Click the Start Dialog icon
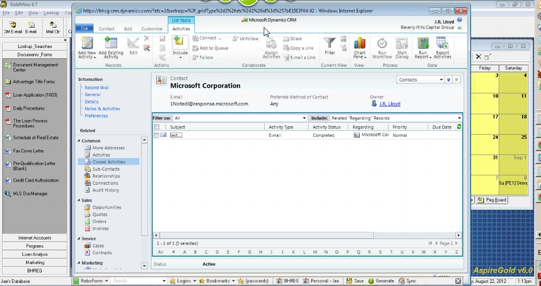 click(402, 44)
